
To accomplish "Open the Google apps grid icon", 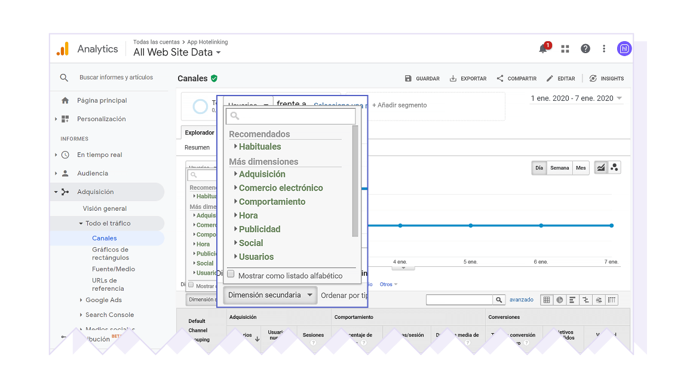I will pos(565,49).
